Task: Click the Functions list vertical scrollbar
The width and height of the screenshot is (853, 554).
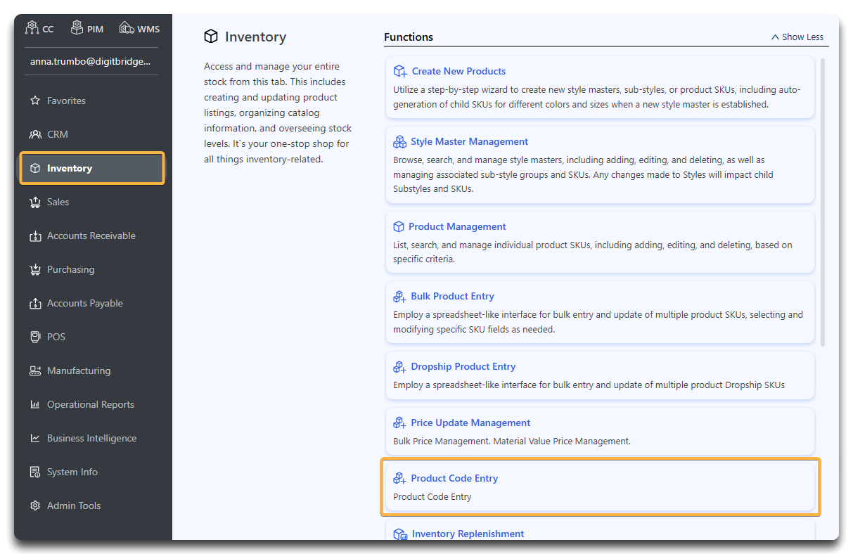Action: coord(823,204)
